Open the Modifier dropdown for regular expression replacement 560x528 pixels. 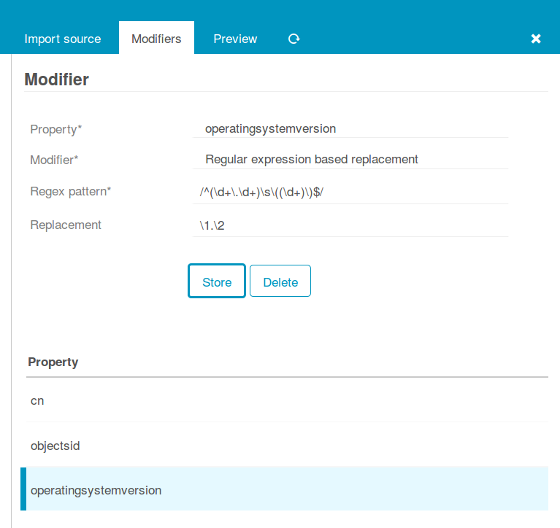(x=350, y=160)
